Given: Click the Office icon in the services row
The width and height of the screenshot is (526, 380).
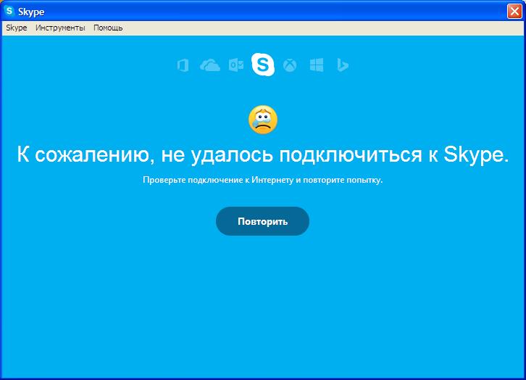Looking at the screenshot, I should point(183,65).
